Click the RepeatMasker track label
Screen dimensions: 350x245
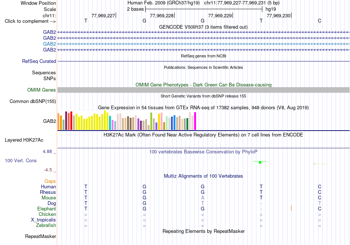41,236
